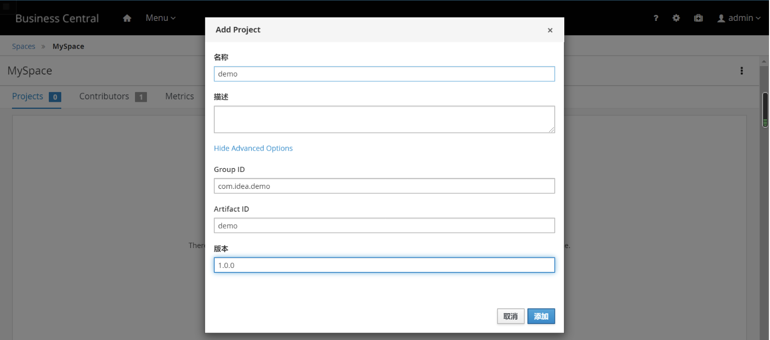The width and height of the screenshot is (770, 340).
Task: Expand the Menu dropdown
Action: (160, 18)
